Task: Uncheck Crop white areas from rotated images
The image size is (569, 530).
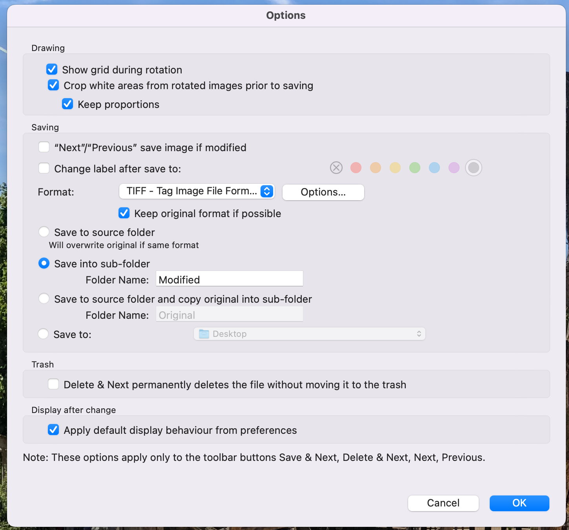Action: point(53,85)
